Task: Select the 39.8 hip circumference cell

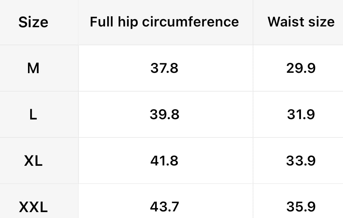Action: (164, 115)
